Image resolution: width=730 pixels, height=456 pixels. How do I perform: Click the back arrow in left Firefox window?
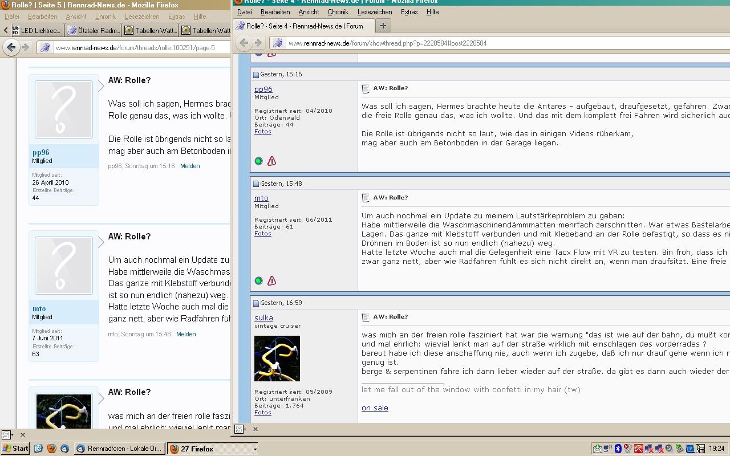click(11, 48)
